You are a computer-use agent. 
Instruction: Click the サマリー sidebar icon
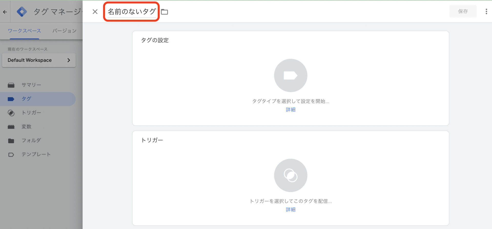point(11,85)
